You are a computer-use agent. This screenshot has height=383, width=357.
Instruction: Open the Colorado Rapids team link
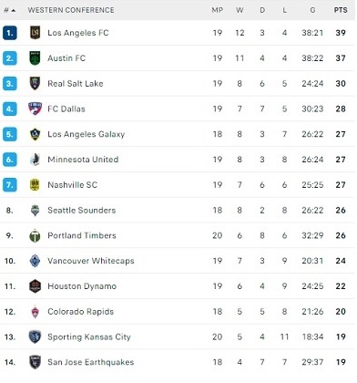point(81,312)
